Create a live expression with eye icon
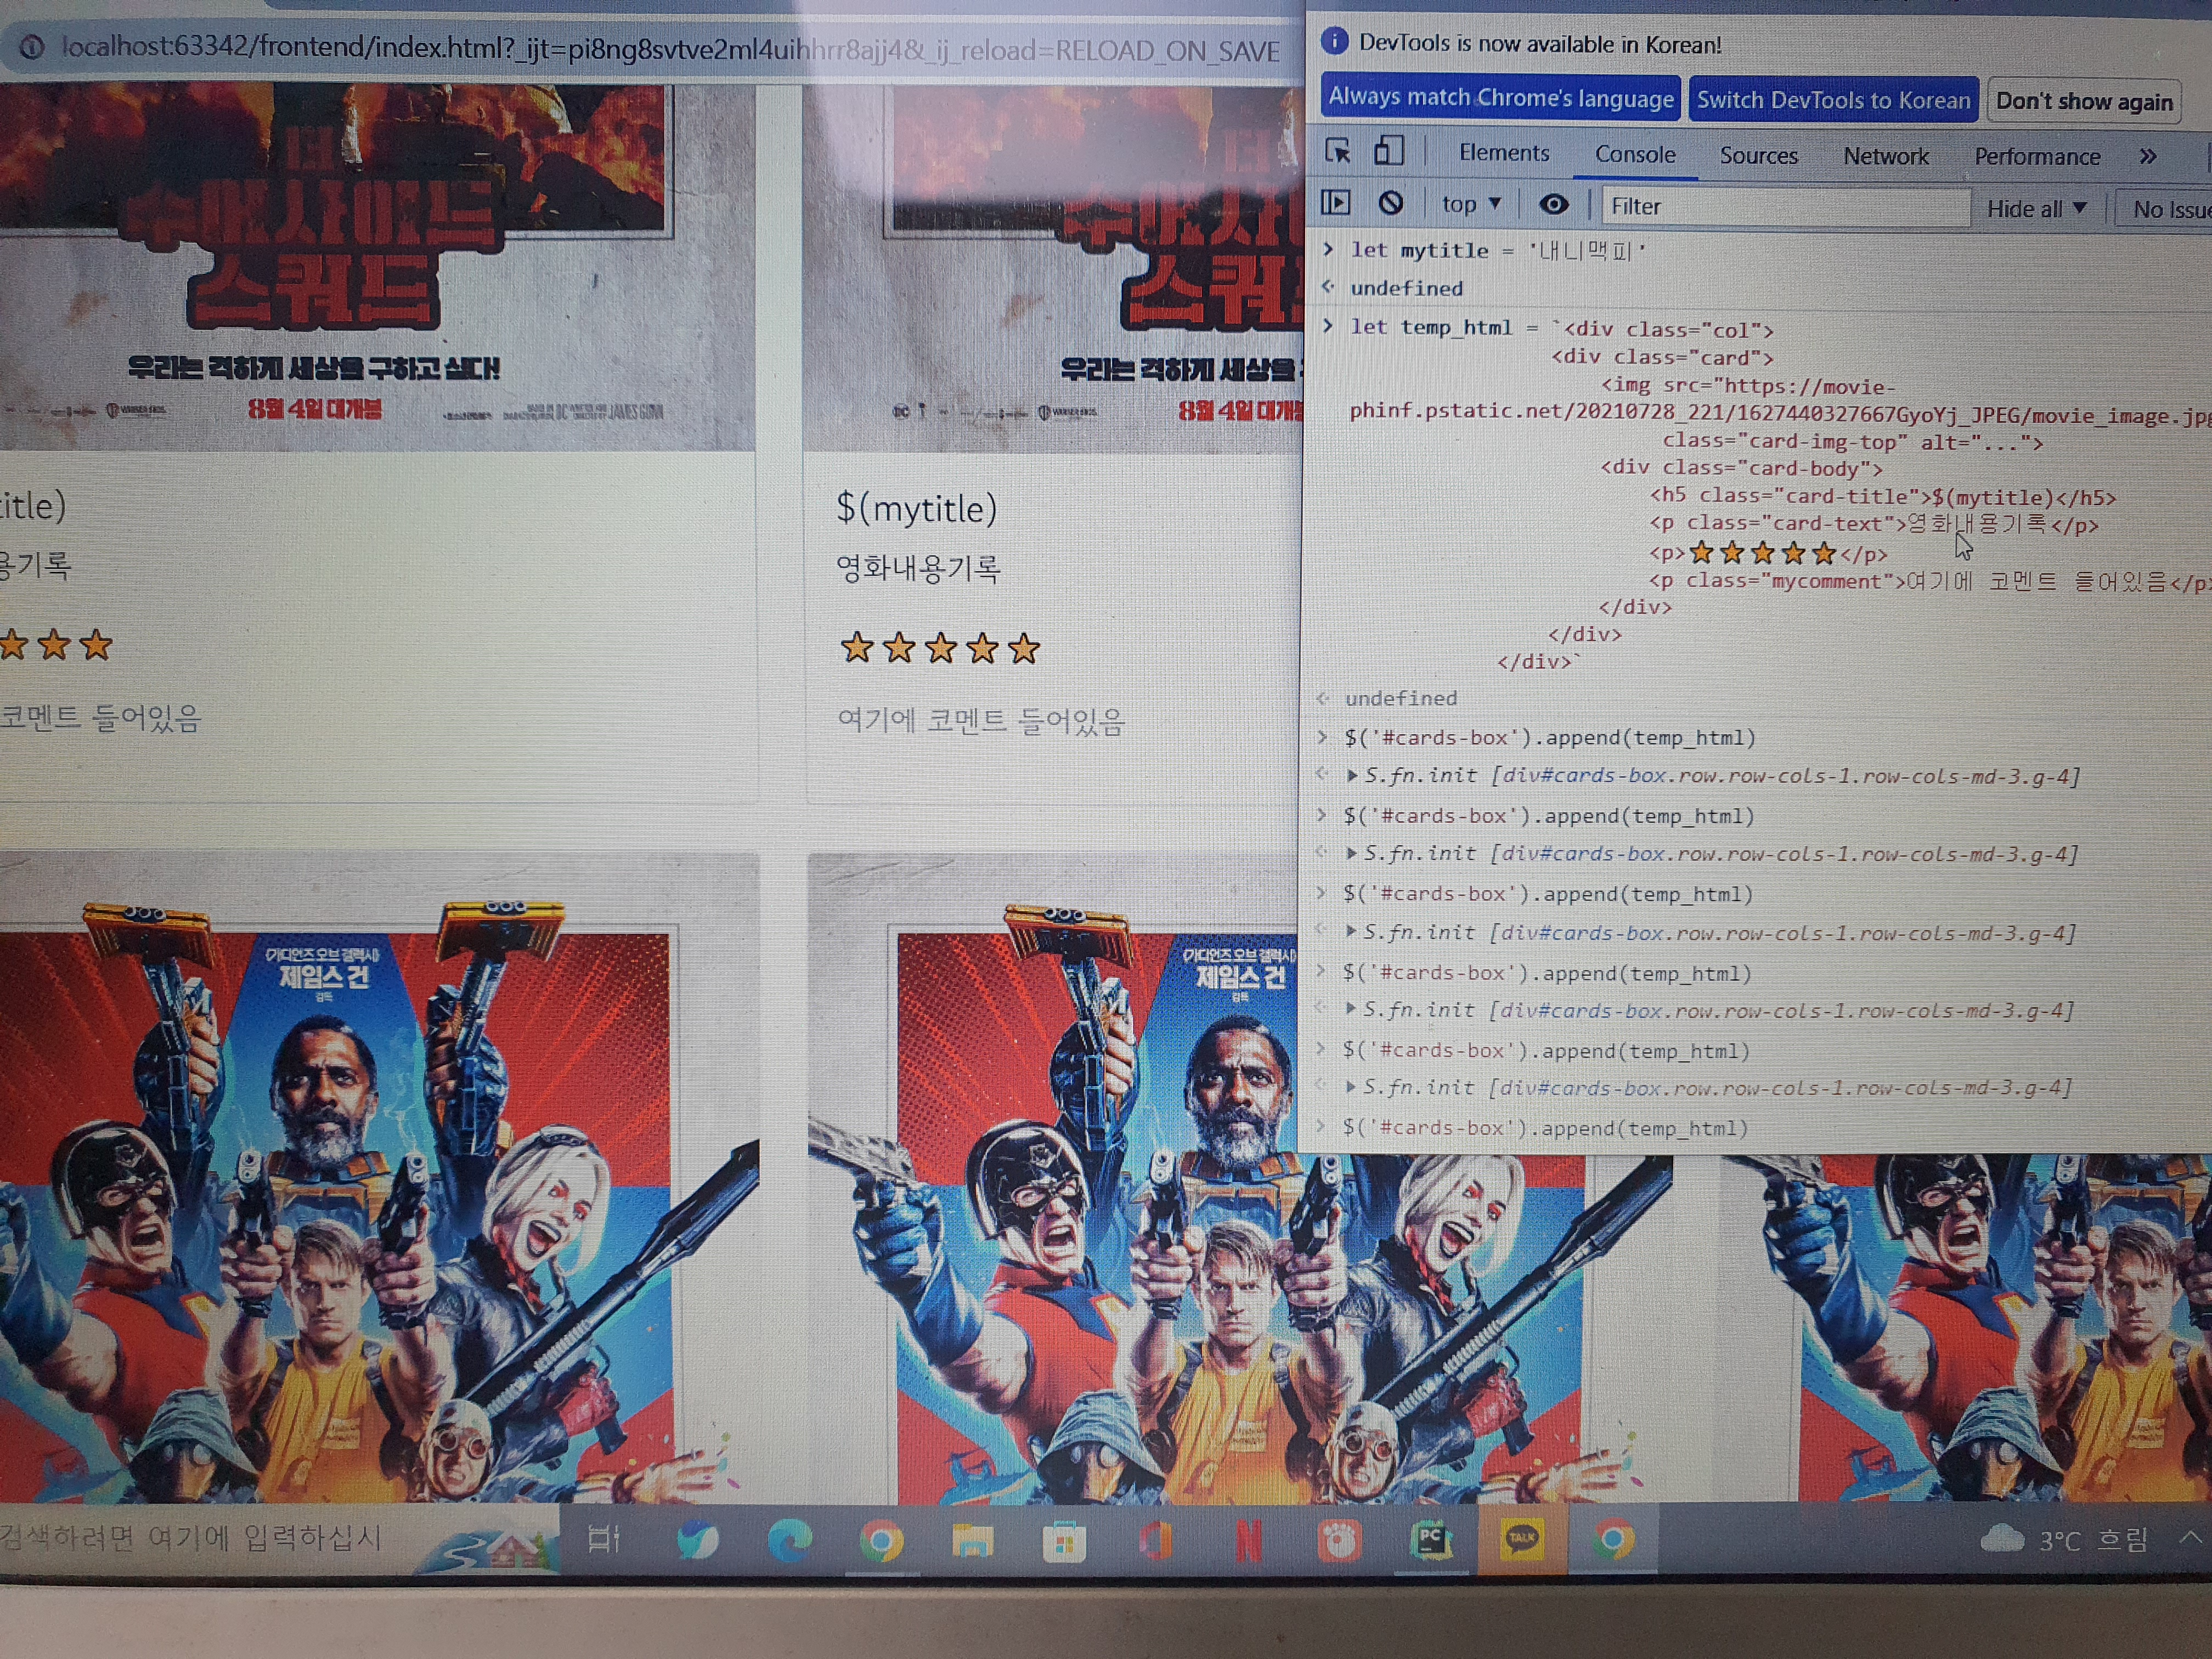 [1553, 205]
